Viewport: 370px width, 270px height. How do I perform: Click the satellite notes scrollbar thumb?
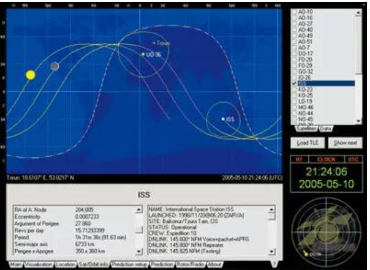[x=271, y=216]
